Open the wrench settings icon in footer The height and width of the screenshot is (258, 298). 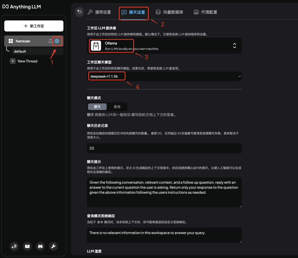pyautogui.click(x=54, y=246)
